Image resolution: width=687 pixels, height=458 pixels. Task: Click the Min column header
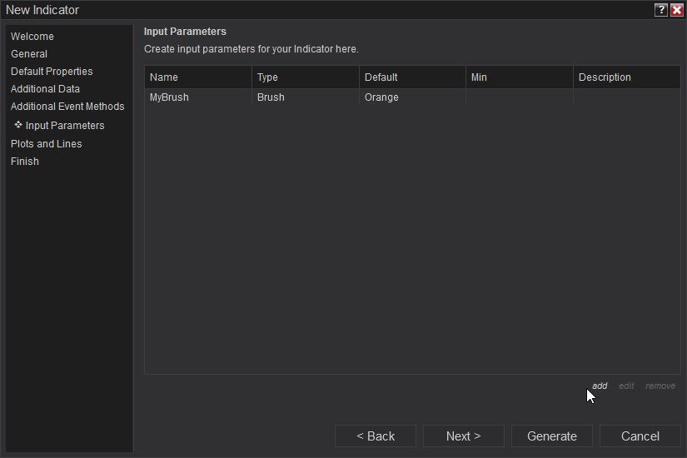tap(520, 77)
